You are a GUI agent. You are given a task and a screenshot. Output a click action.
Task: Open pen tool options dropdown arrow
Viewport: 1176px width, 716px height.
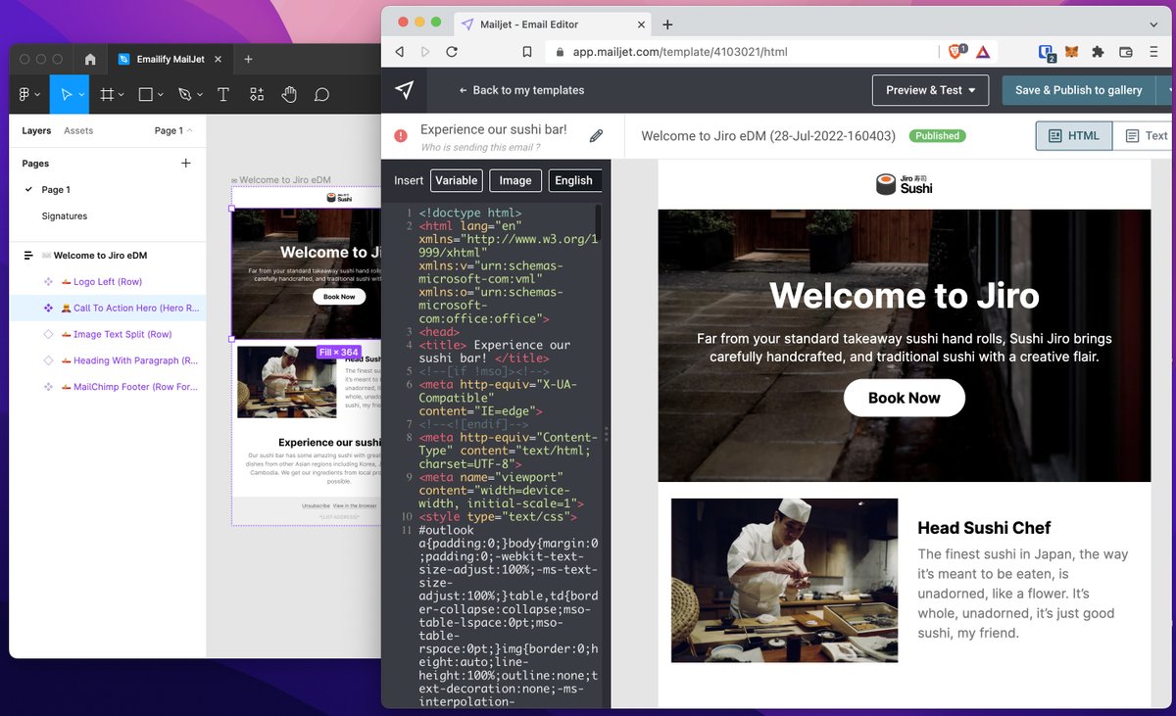(200, 95)
